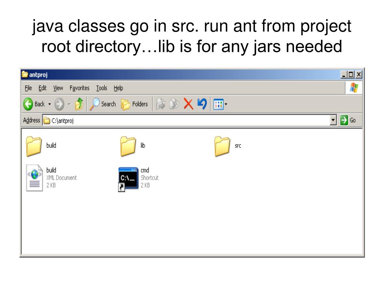Viewport: 384px width, 288px height.
Task: Open the Favorites menu
Action: (79, 88)
